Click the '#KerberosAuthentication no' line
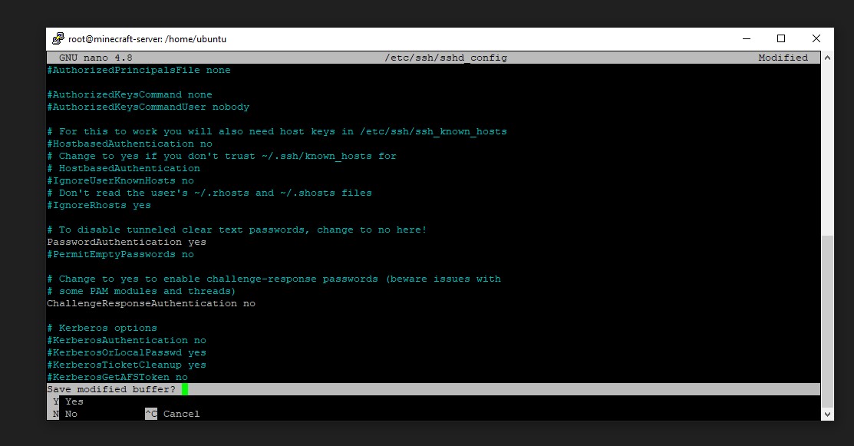 [x=127, y=340]
